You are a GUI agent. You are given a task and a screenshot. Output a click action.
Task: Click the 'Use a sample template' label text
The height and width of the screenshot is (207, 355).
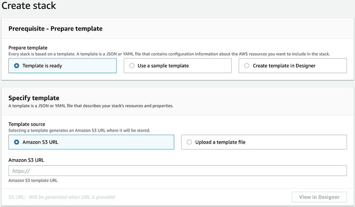(163, 66)
